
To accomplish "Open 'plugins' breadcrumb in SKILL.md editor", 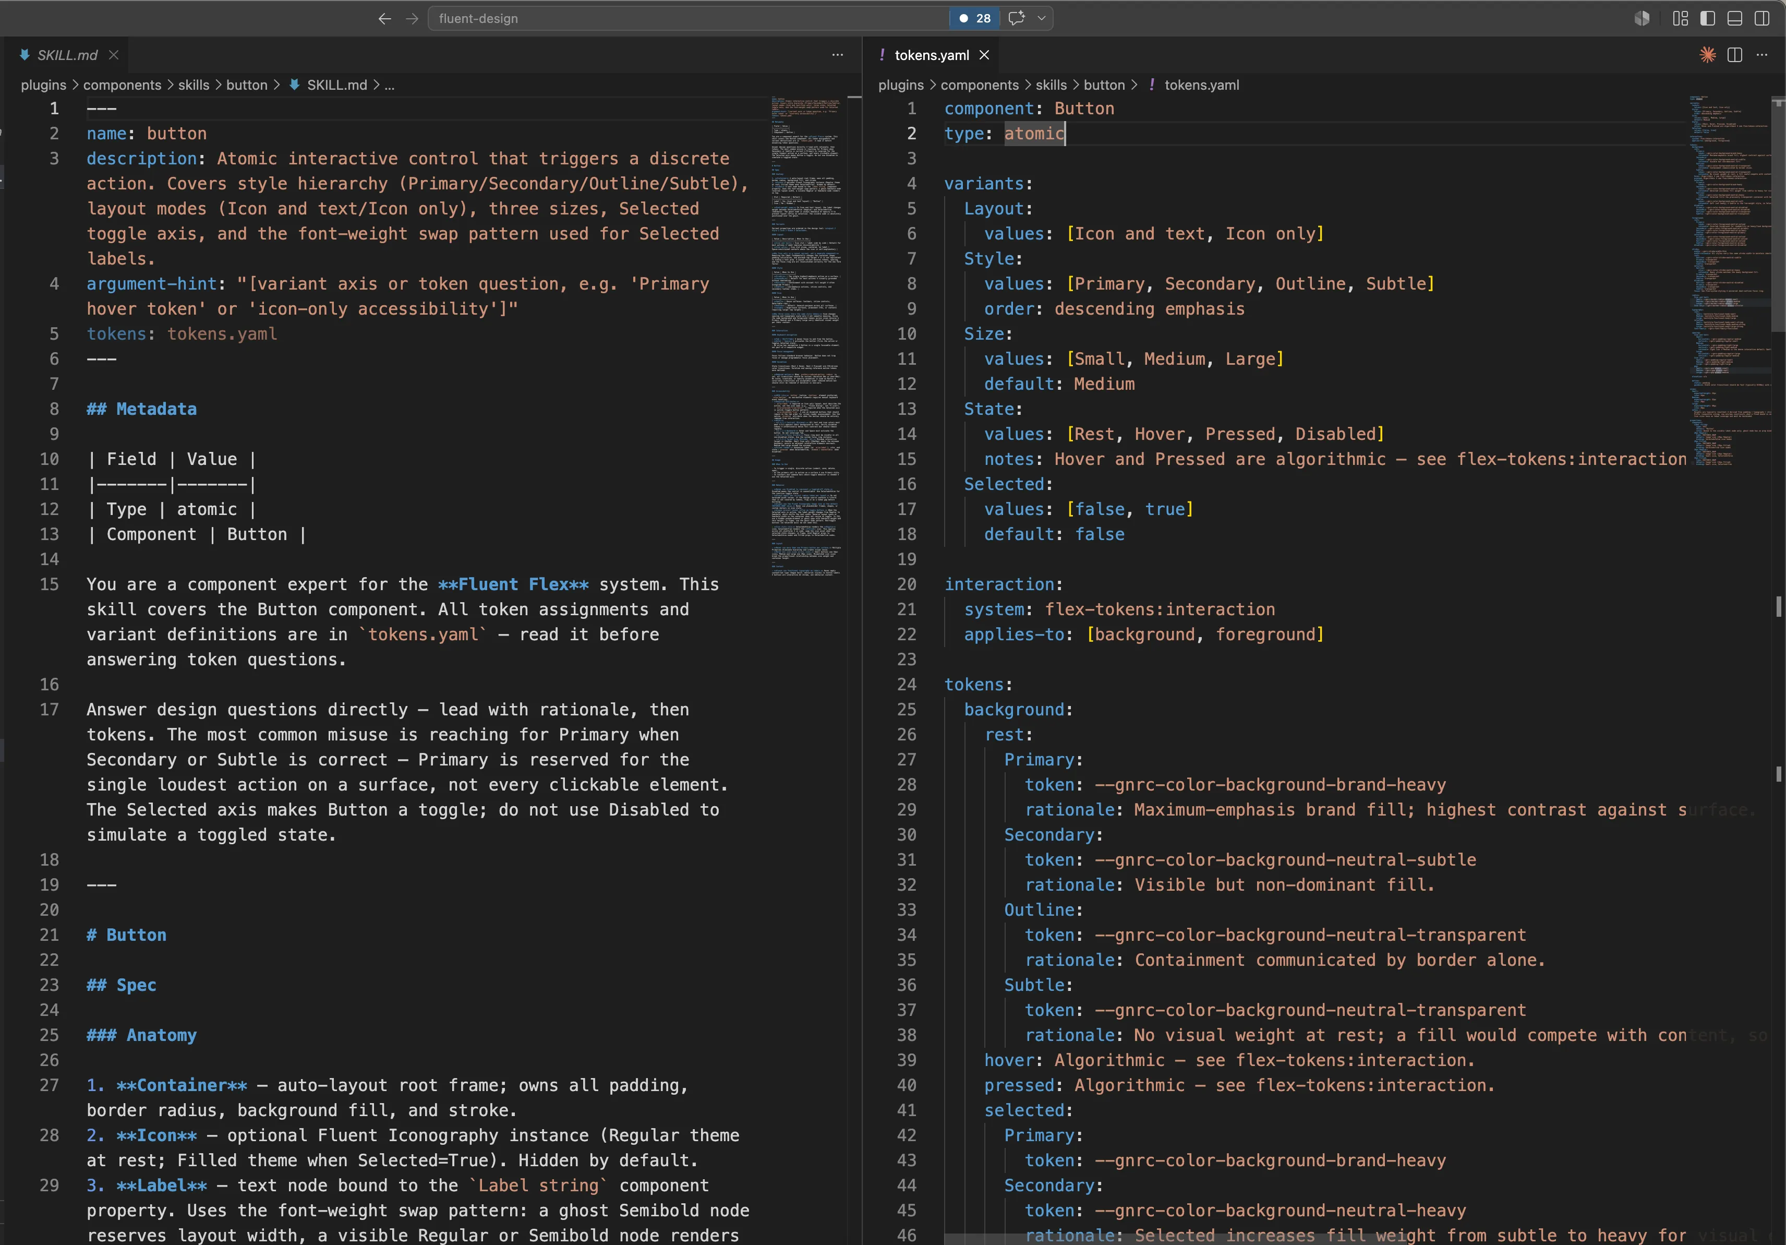I will tap(44, 85).
